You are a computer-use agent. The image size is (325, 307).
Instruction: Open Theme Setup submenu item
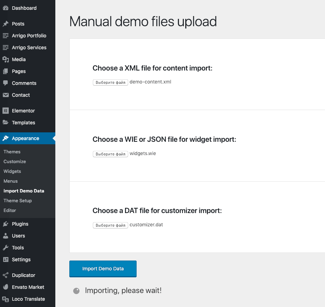click(18, 200)
